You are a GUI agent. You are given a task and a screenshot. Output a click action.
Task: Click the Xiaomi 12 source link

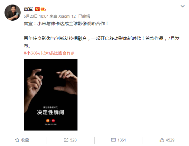(x=67, y=16)
